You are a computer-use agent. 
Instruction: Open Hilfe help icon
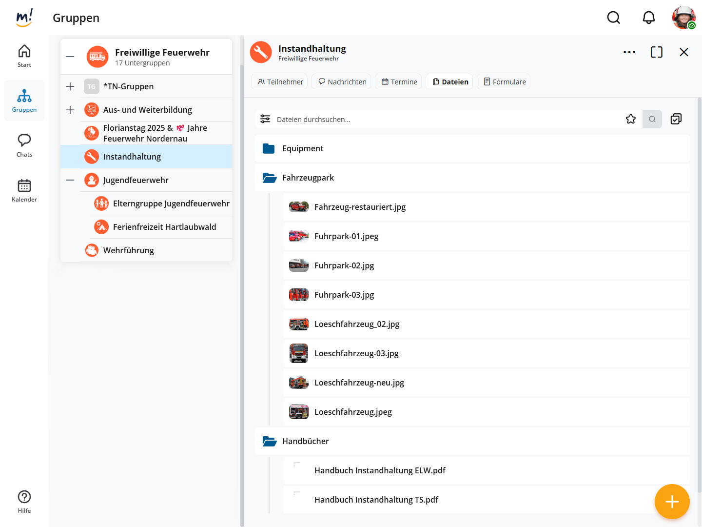(24, 502)
